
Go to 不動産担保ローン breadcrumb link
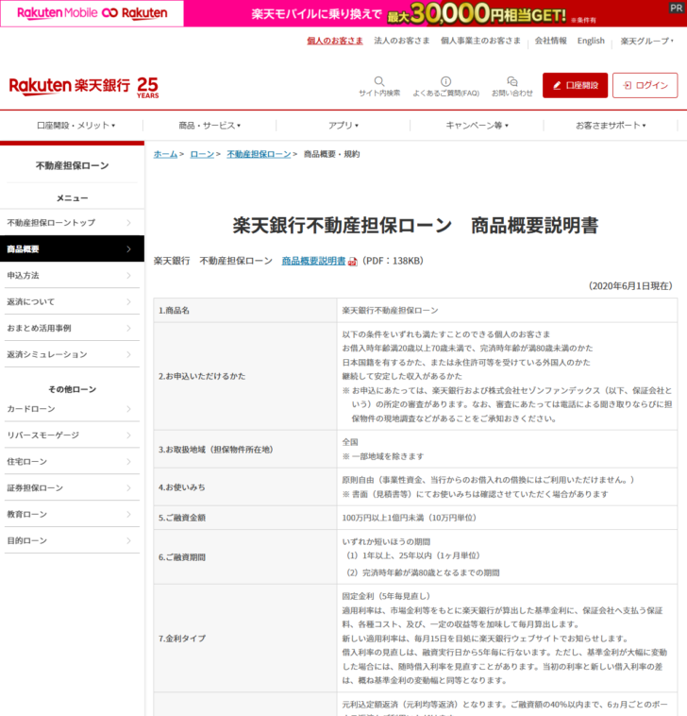tap(259, 154)
